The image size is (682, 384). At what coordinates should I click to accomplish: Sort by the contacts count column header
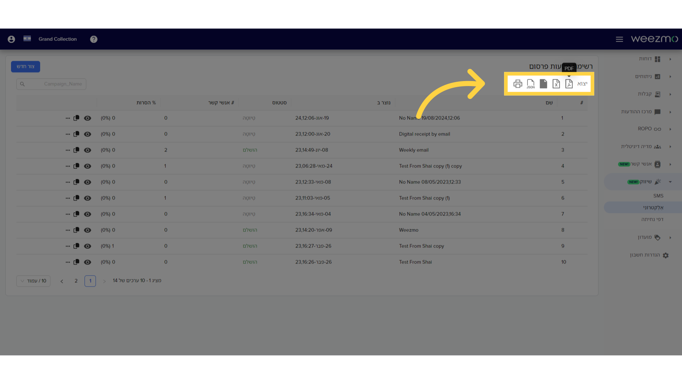pos(221,103)
